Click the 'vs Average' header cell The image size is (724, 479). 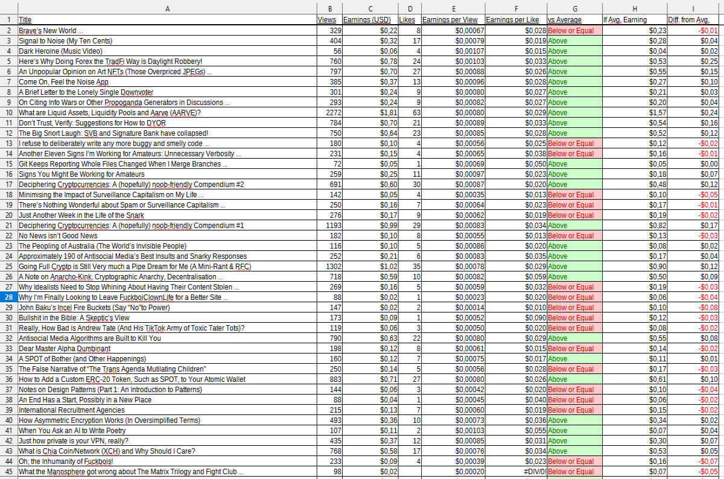[574, 20]
